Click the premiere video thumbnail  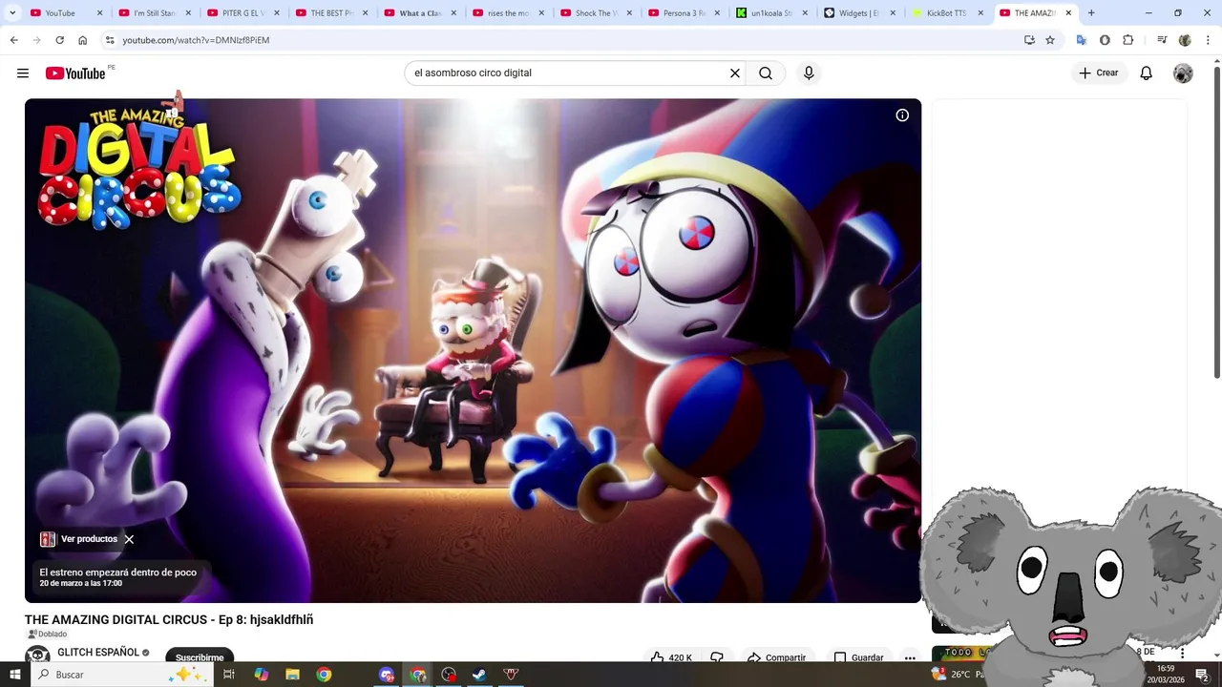(x=473, y=350)
